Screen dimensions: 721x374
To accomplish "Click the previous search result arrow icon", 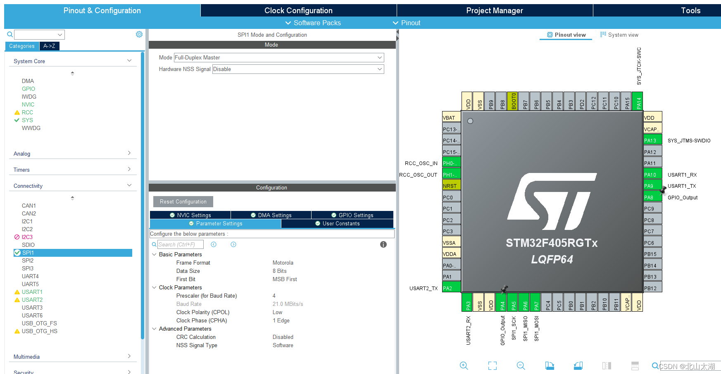I will pyautogui.click(x=214, y=244).
